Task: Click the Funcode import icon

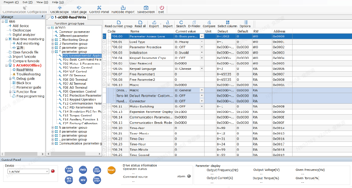Action: click(123, 8)
